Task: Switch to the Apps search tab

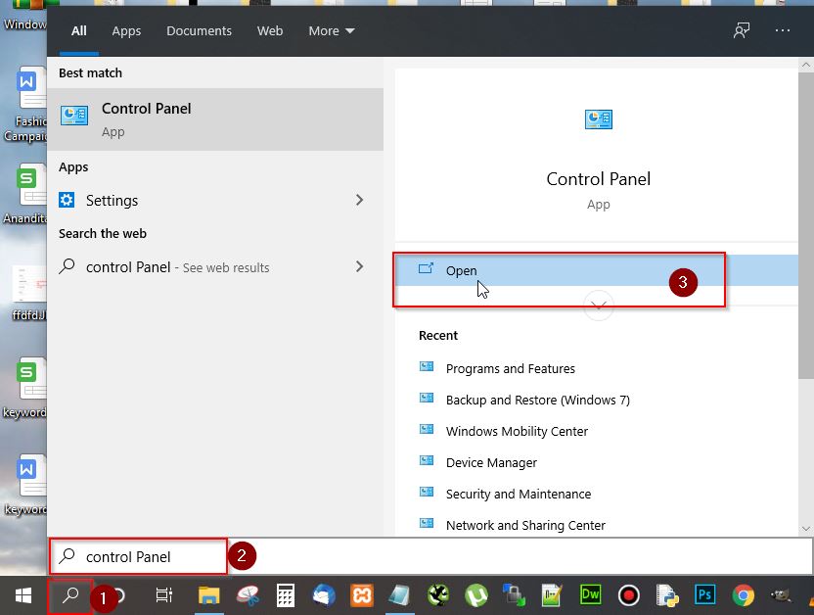Action: [126, 31]
